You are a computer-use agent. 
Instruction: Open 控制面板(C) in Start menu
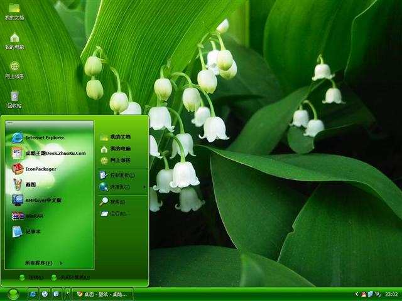coord(119,175)
